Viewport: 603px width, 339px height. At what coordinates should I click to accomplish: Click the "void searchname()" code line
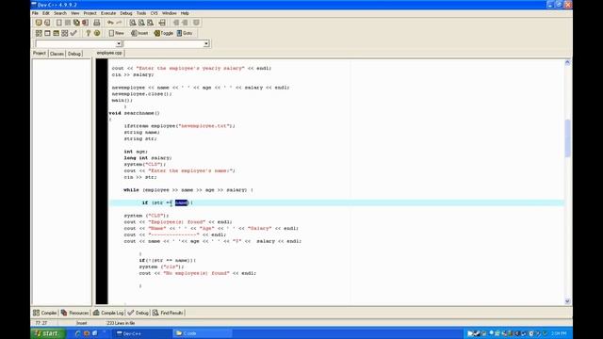[x=134, y=113]
